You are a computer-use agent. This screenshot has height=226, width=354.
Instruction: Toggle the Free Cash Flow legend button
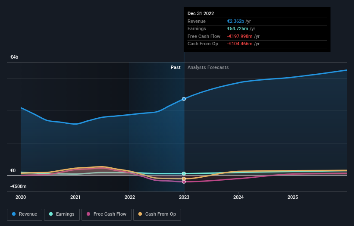click(x=107, y=214)
